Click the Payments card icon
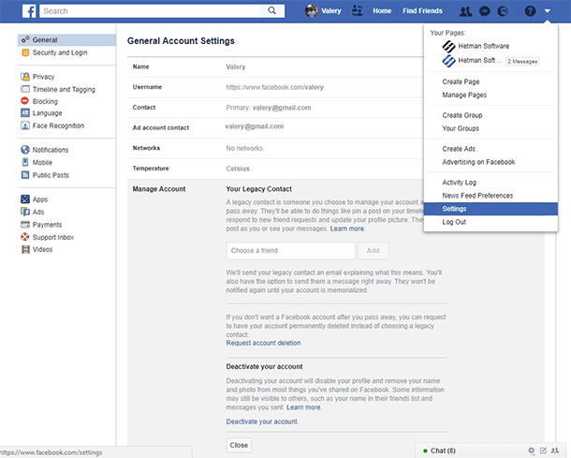 click(x=25, y=225)
